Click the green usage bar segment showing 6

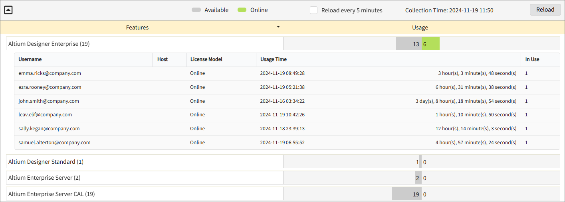(430, 44)
